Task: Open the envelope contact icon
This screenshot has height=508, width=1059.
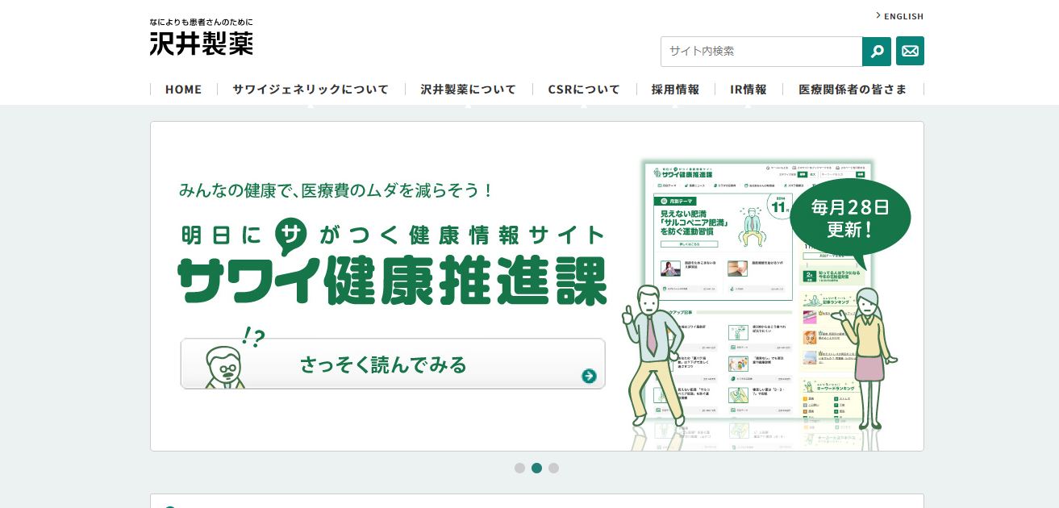Action: [910, 51]
